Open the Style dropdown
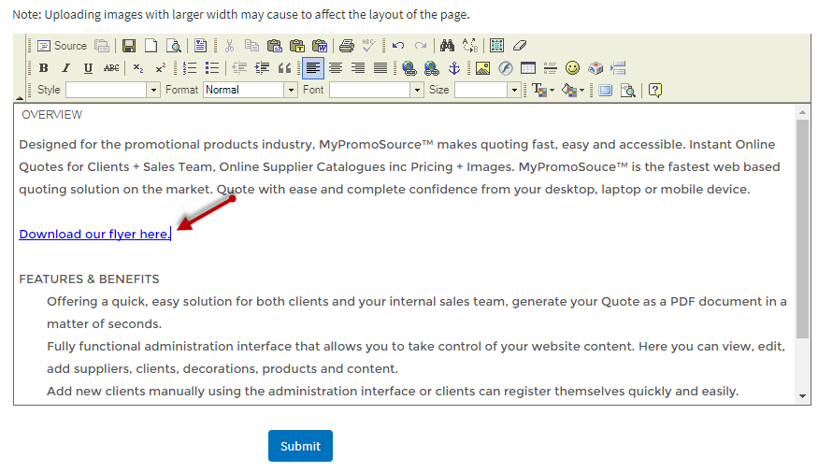Screen dimensions: 818x472 coord(153,91)
